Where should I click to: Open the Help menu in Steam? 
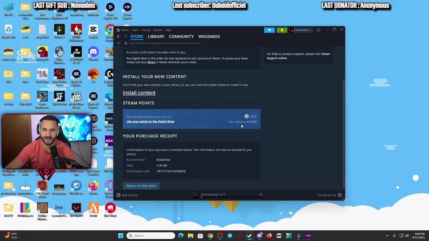click(168, 30)
